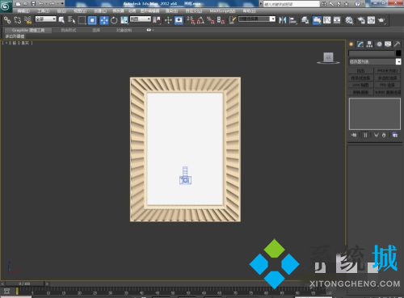Click the FFD 选择 modifier button

coord(388,85)
